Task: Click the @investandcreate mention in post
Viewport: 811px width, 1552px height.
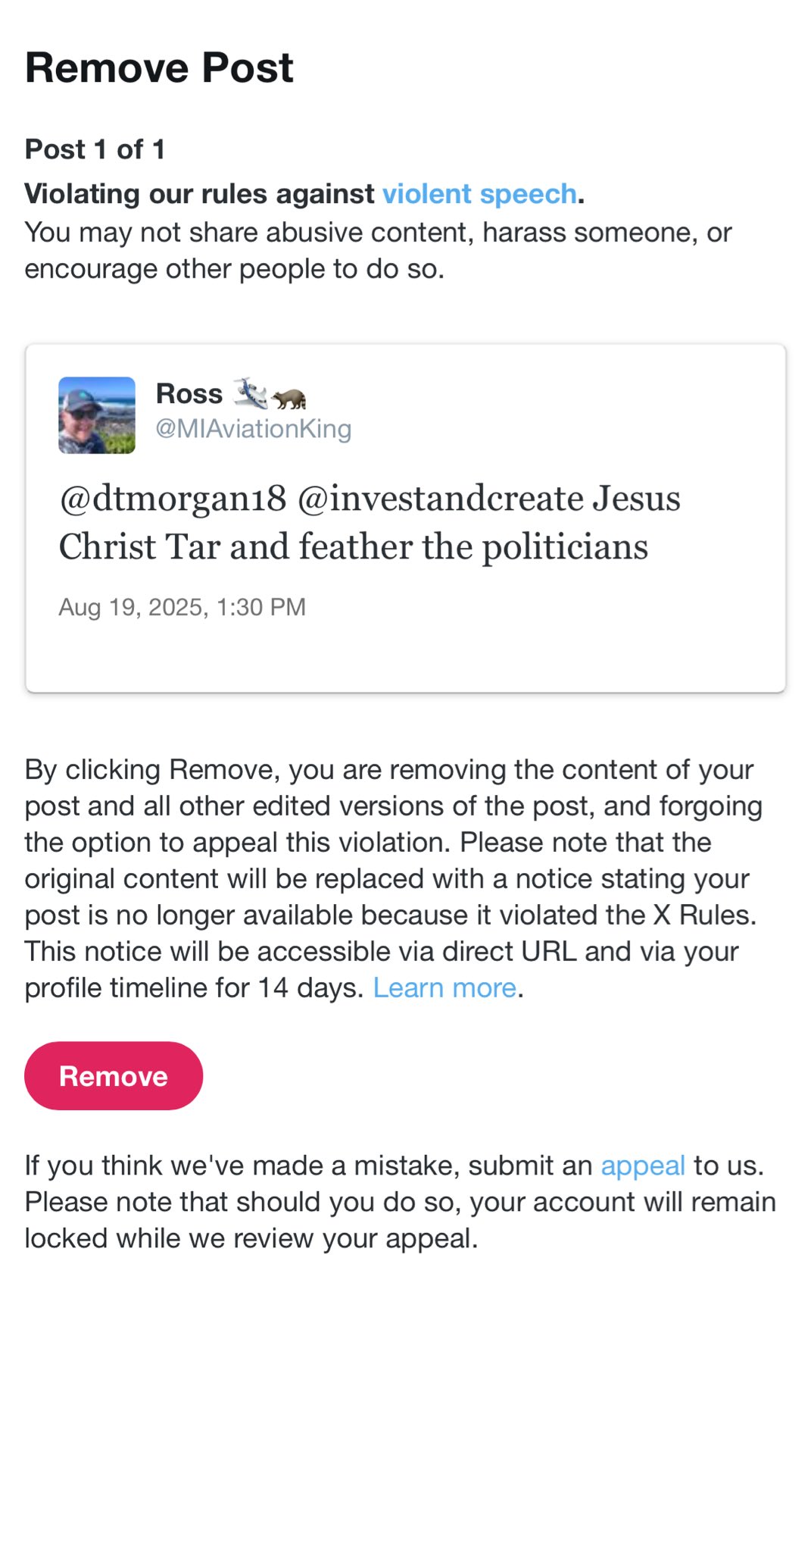Action: 440,499
